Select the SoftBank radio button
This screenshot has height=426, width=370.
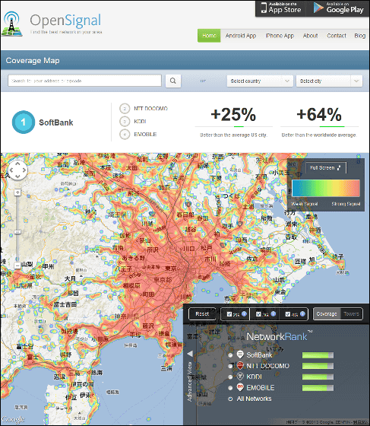[230, 355]
